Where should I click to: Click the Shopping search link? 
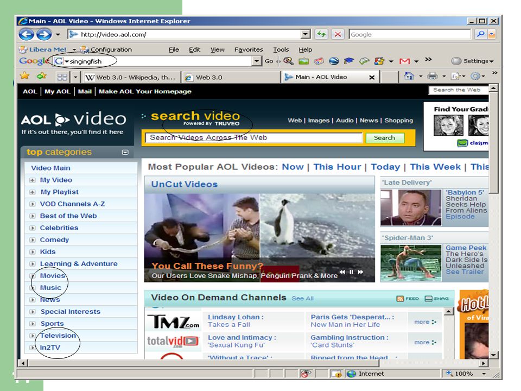pos(399,121)
